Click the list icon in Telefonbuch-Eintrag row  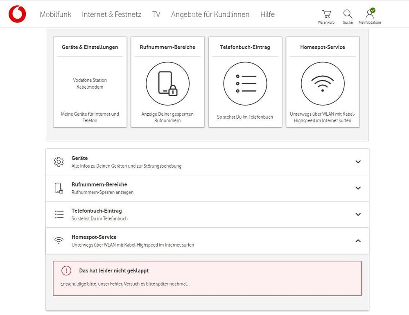tap(59, 214)
